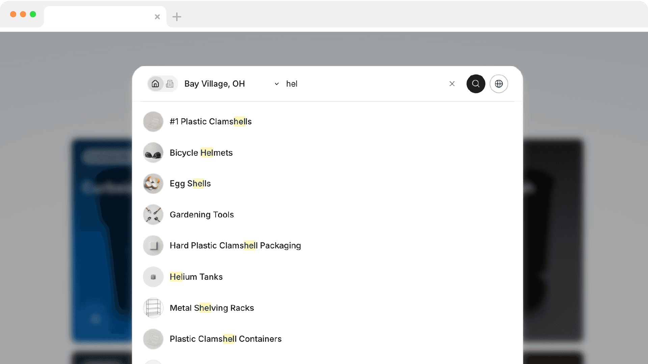Switch to home residential mode
This screenshot has height=364, width=648.
(155, 84)
